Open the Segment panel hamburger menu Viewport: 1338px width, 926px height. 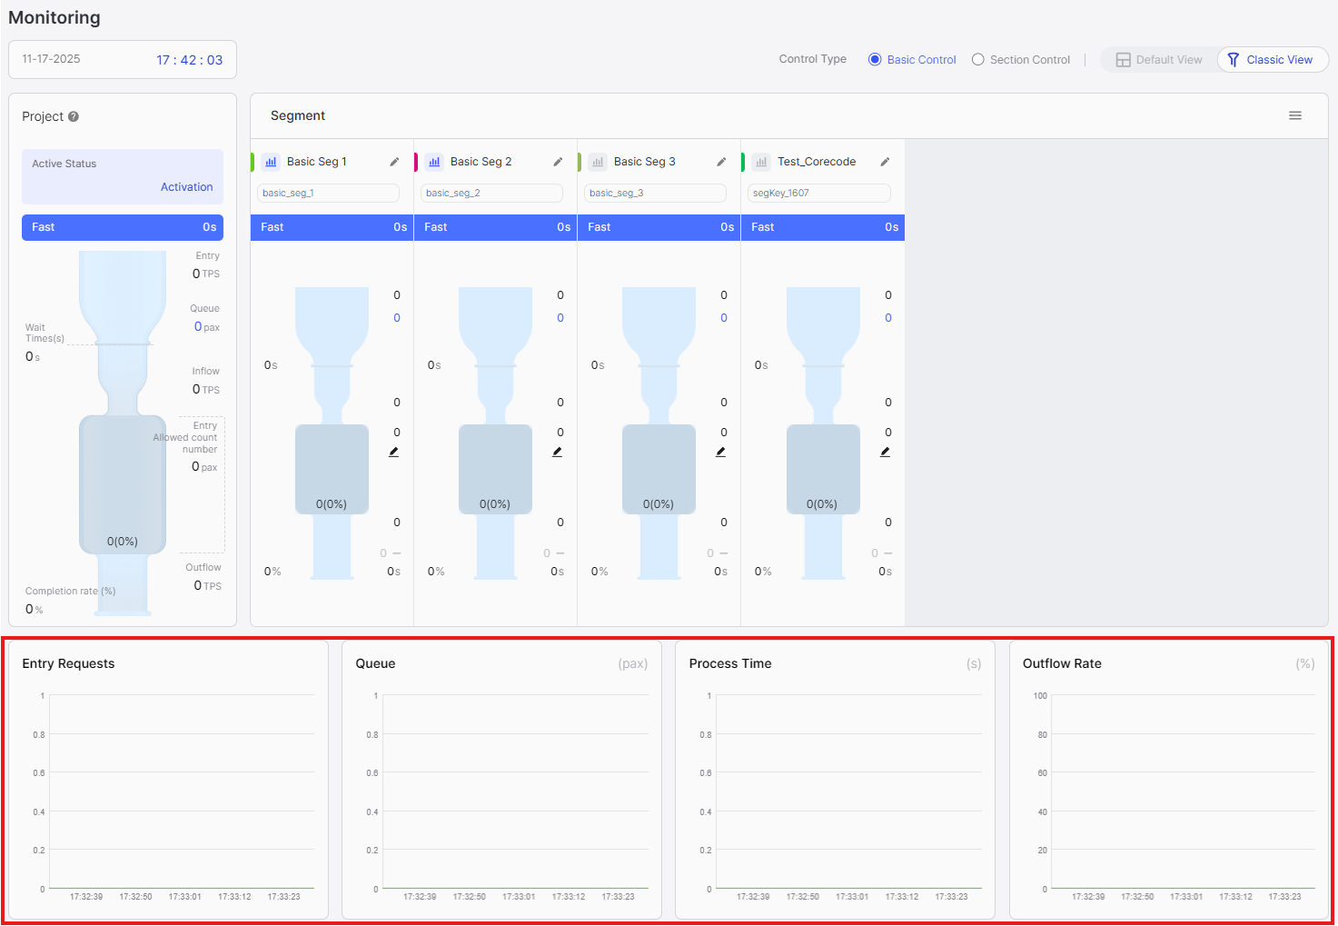point(1295,115)
